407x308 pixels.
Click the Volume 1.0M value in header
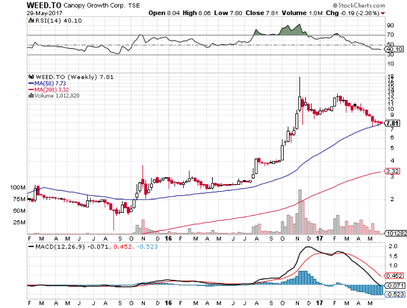[x=302, y=13]
